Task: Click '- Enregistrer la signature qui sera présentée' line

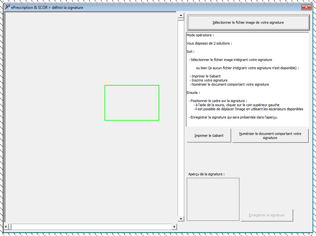Action: point(233,117)
